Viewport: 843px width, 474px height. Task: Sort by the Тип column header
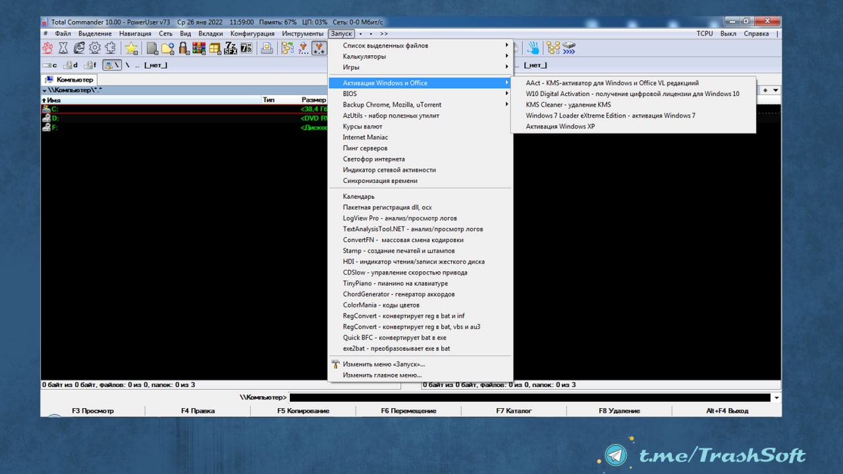(x=281, y=100)
